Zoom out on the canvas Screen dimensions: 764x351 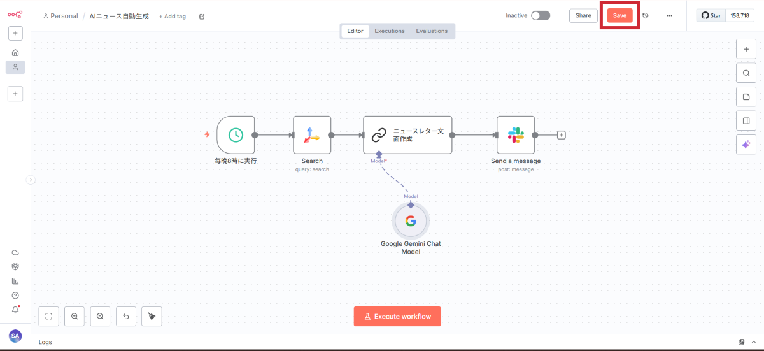point(100,316)
